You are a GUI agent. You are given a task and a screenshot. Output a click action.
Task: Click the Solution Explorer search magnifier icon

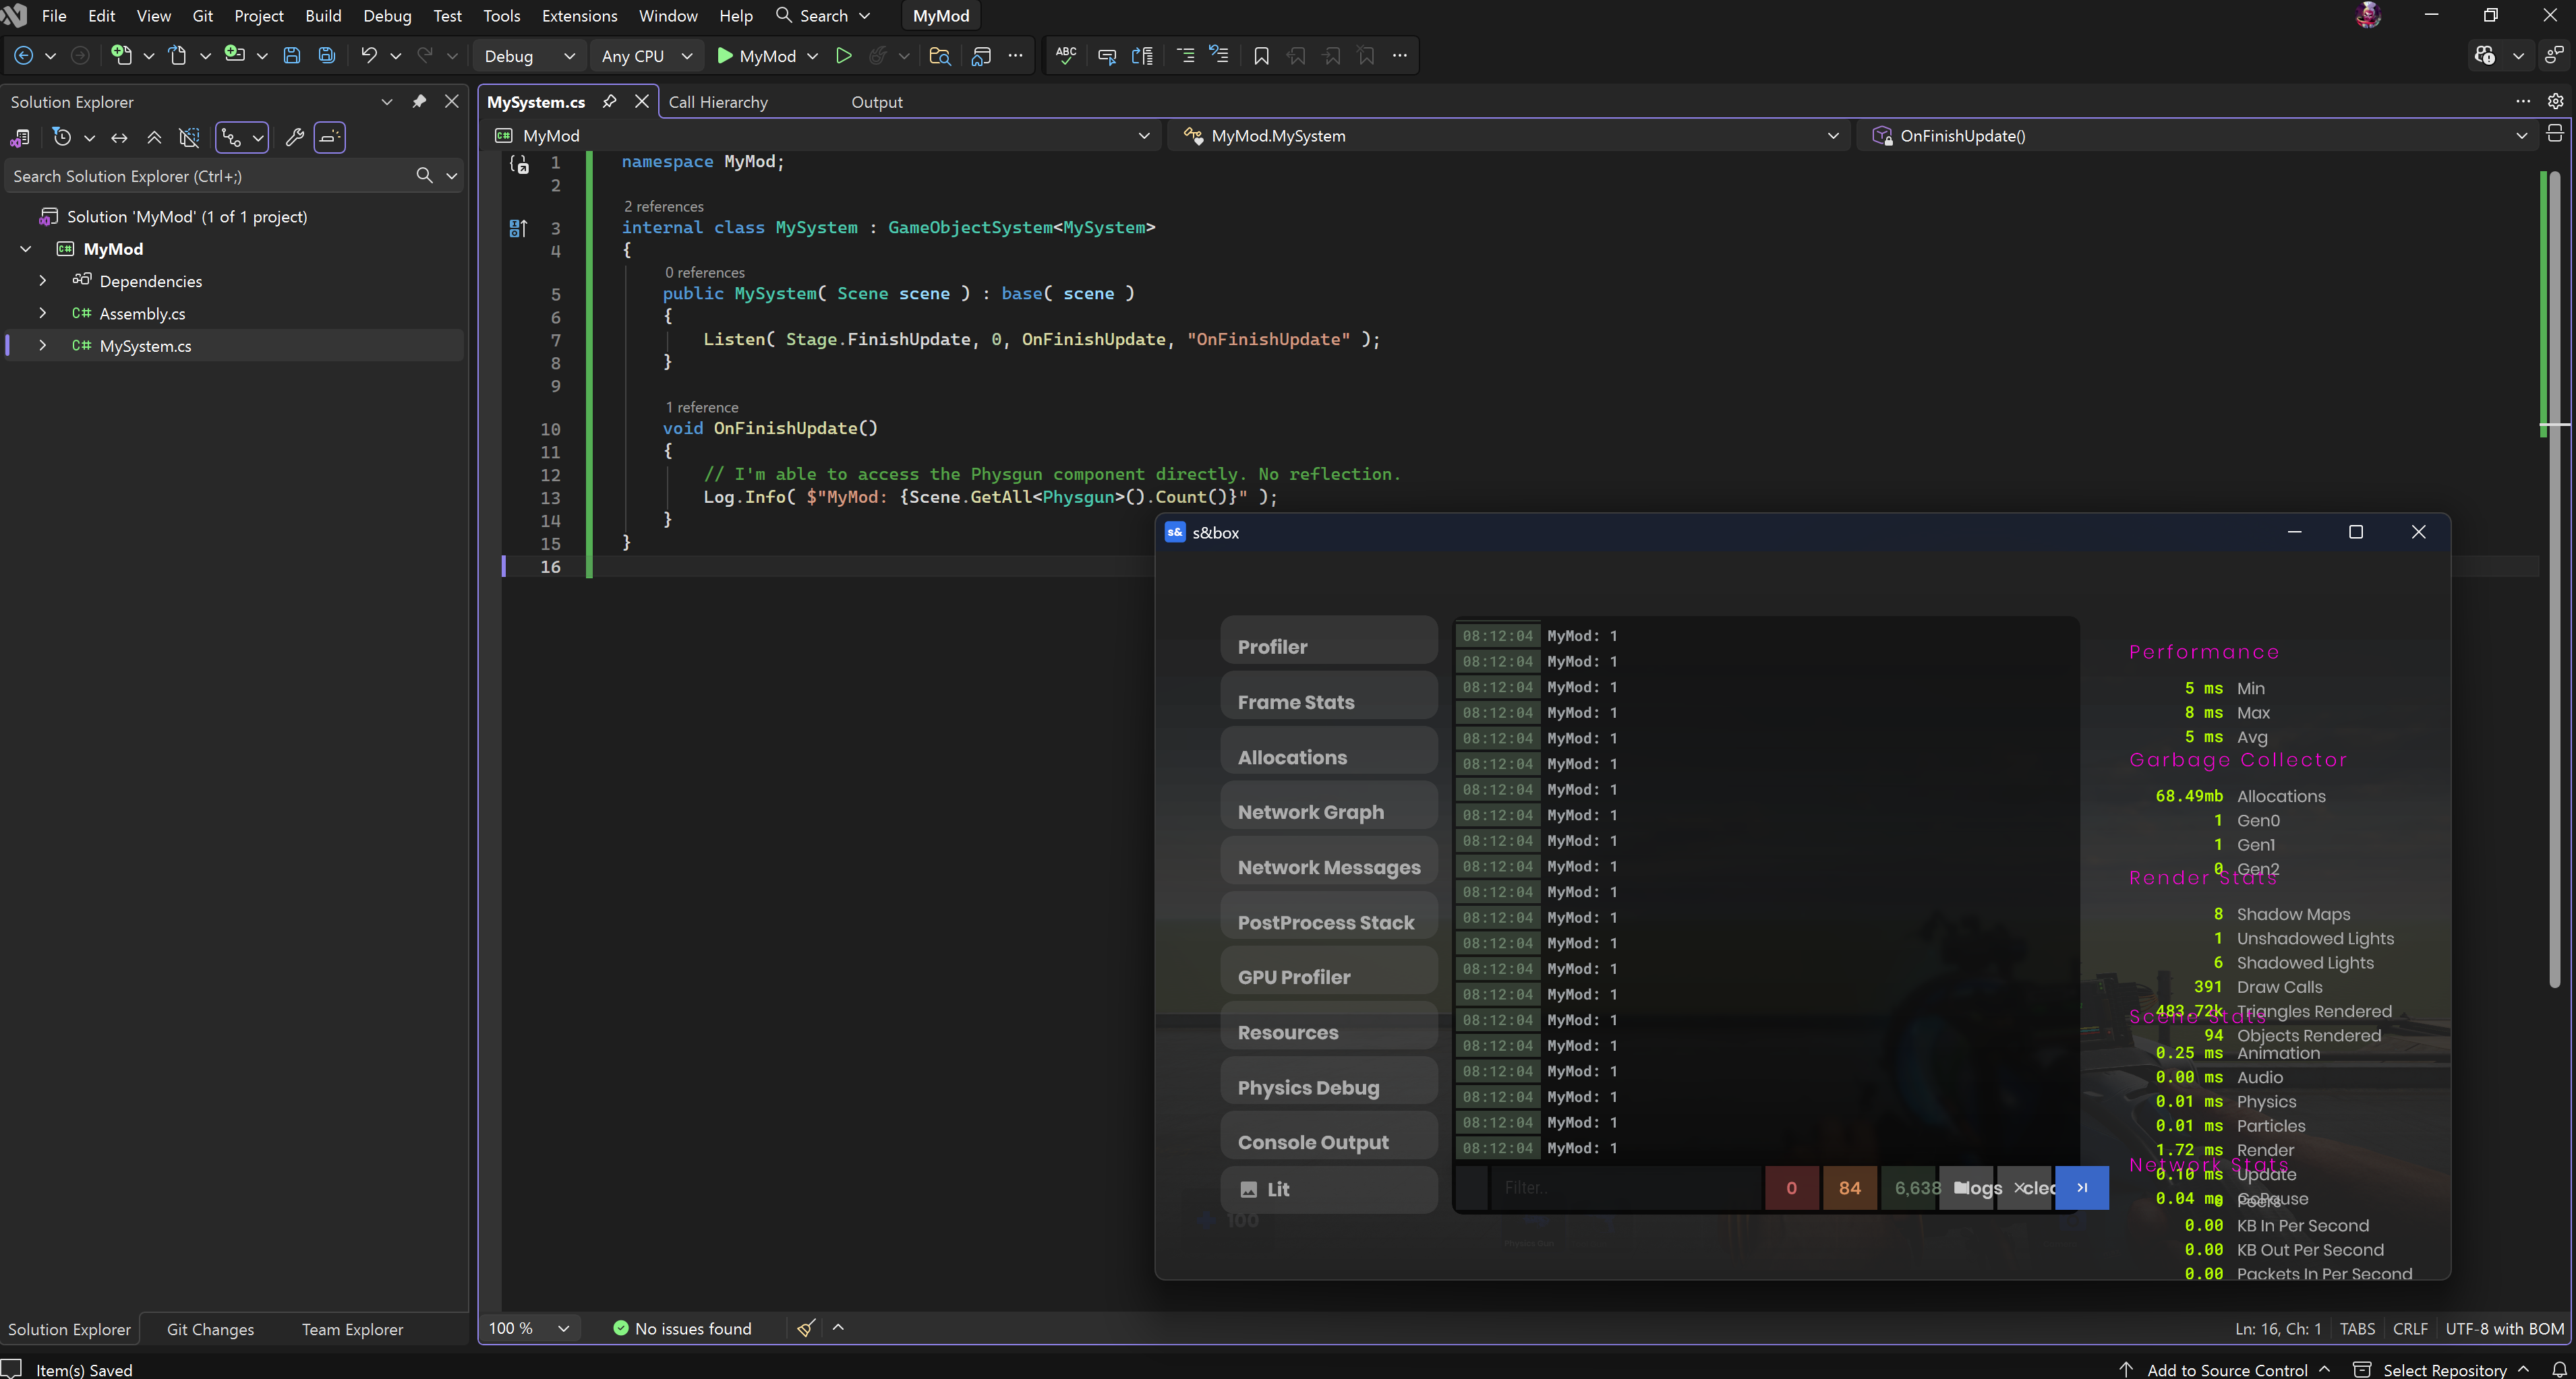point(424,176)
